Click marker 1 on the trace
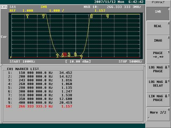 tap(28, 16)
